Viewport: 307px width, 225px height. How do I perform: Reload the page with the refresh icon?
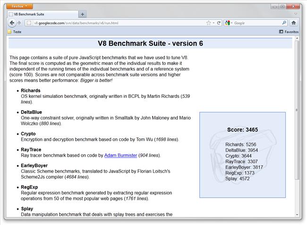point(219,23)
